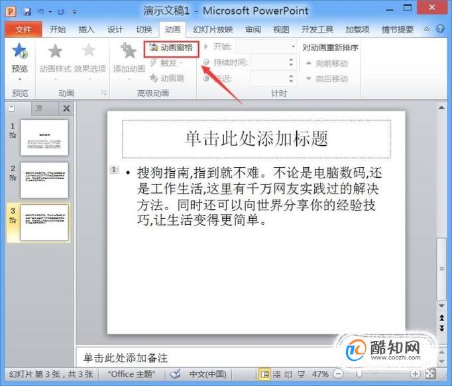The image size is (452, 386).
Task: Click the zoom slider handle
Action: [x=359, y=374]
